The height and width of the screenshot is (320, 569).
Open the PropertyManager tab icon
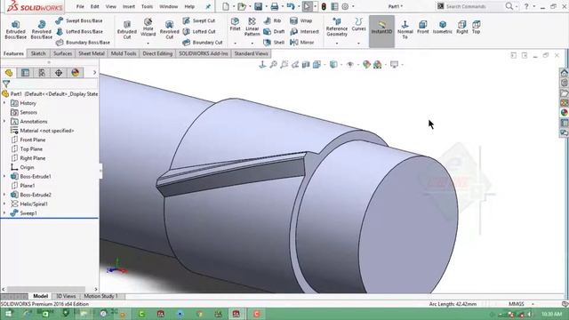[x=25, y=73]
